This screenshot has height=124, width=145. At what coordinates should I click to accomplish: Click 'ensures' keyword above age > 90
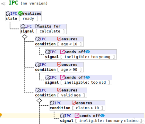tap(69, 64)
